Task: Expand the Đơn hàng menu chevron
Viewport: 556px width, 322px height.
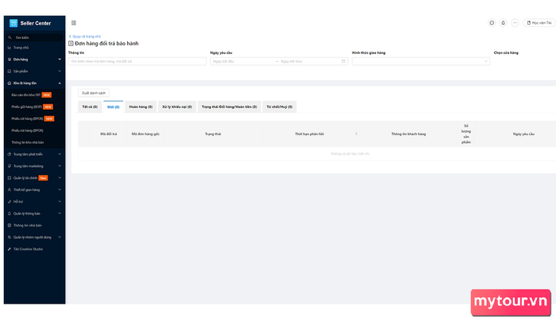Action: (60, 60)
